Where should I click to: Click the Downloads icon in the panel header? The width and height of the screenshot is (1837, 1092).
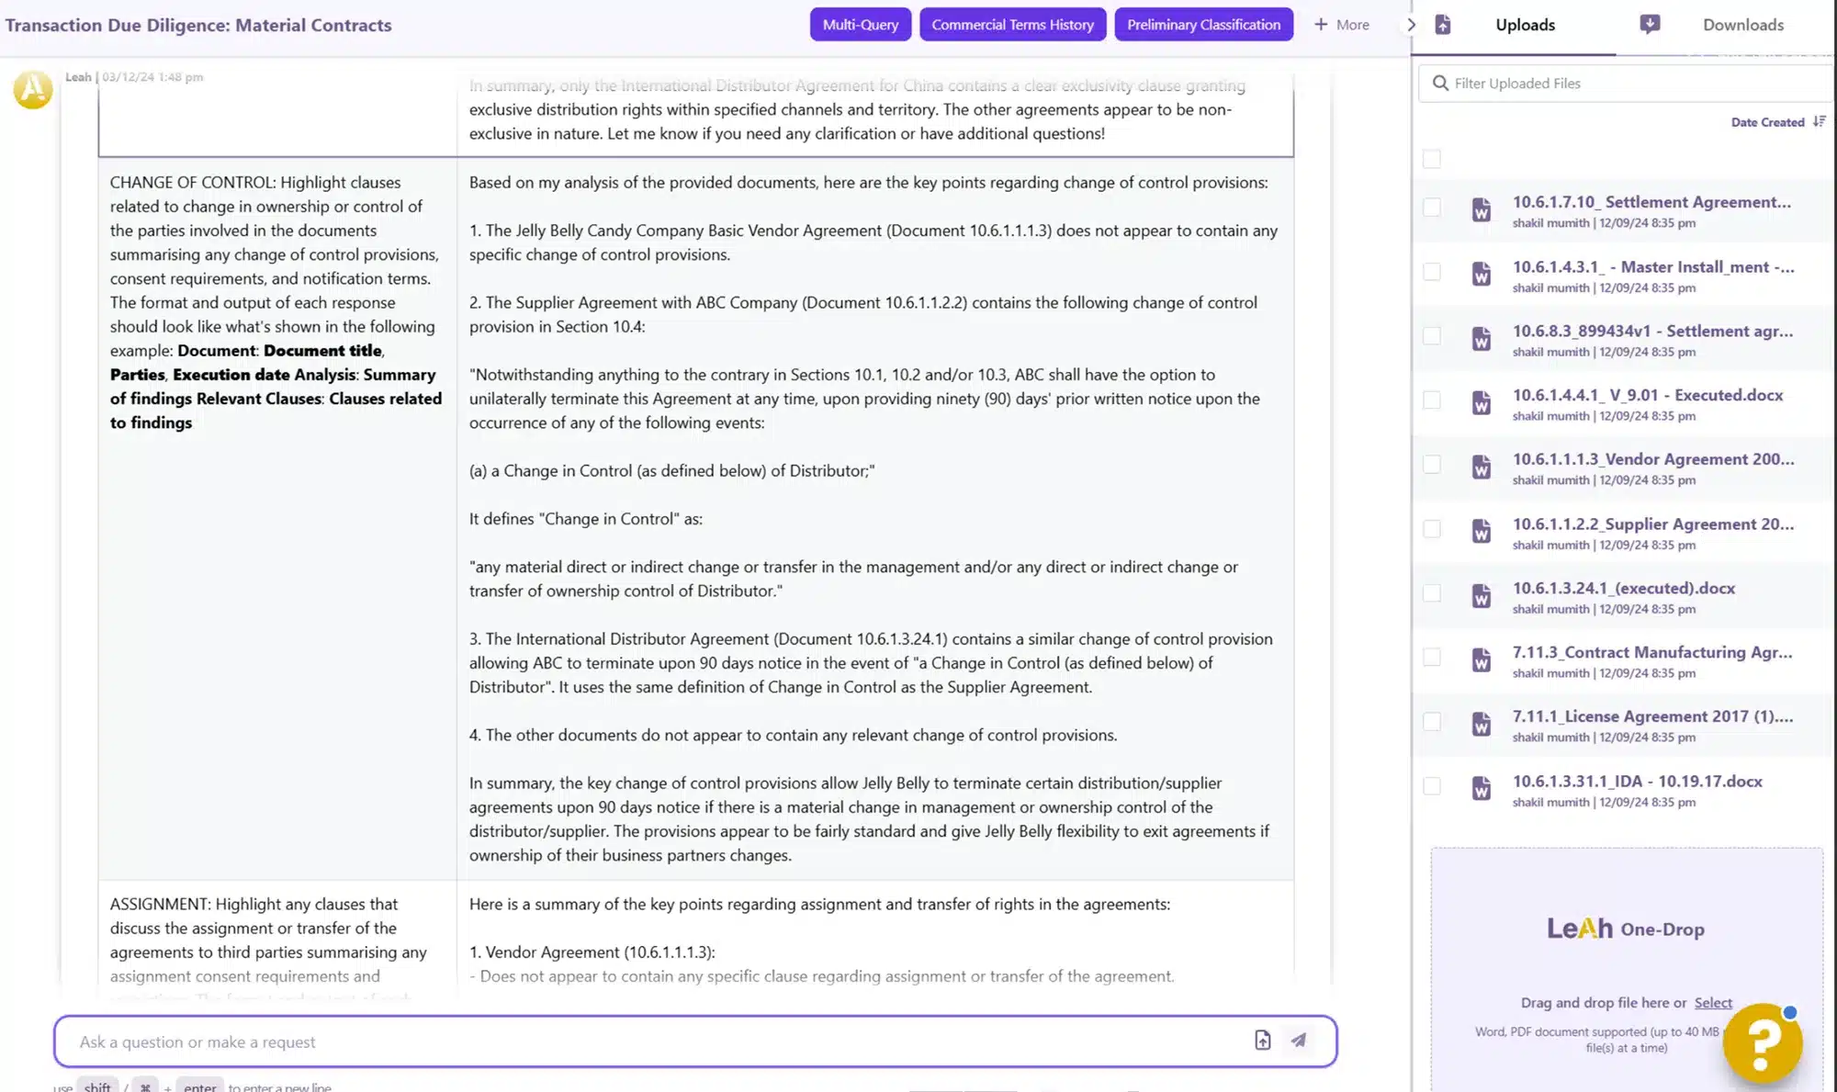1650,25
